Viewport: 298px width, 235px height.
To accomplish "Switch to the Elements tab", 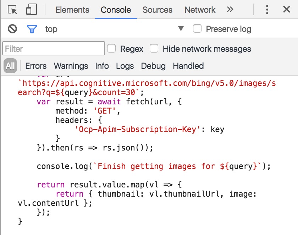I will coord(72,10).
